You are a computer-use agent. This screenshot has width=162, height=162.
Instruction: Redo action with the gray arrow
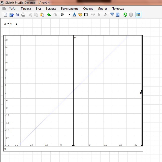55,15
